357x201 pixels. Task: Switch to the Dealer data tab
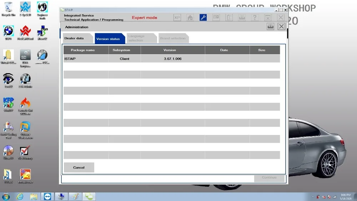(x=78, y=38)
